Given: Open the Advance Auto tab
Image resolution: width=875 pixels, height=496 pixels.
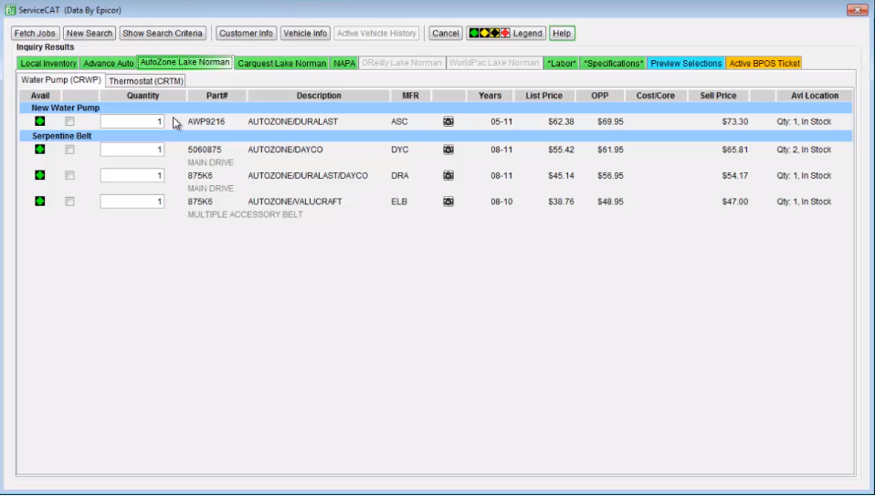Looking at the screenshot, I should [x=109, y=64].
